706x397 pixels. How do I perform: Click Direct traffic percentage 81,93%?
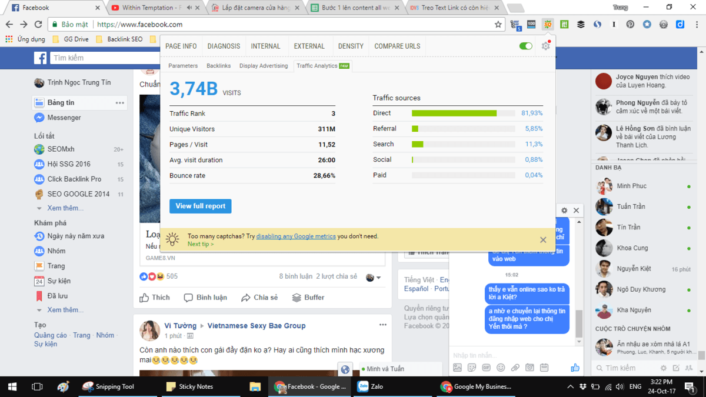point(532,113)
